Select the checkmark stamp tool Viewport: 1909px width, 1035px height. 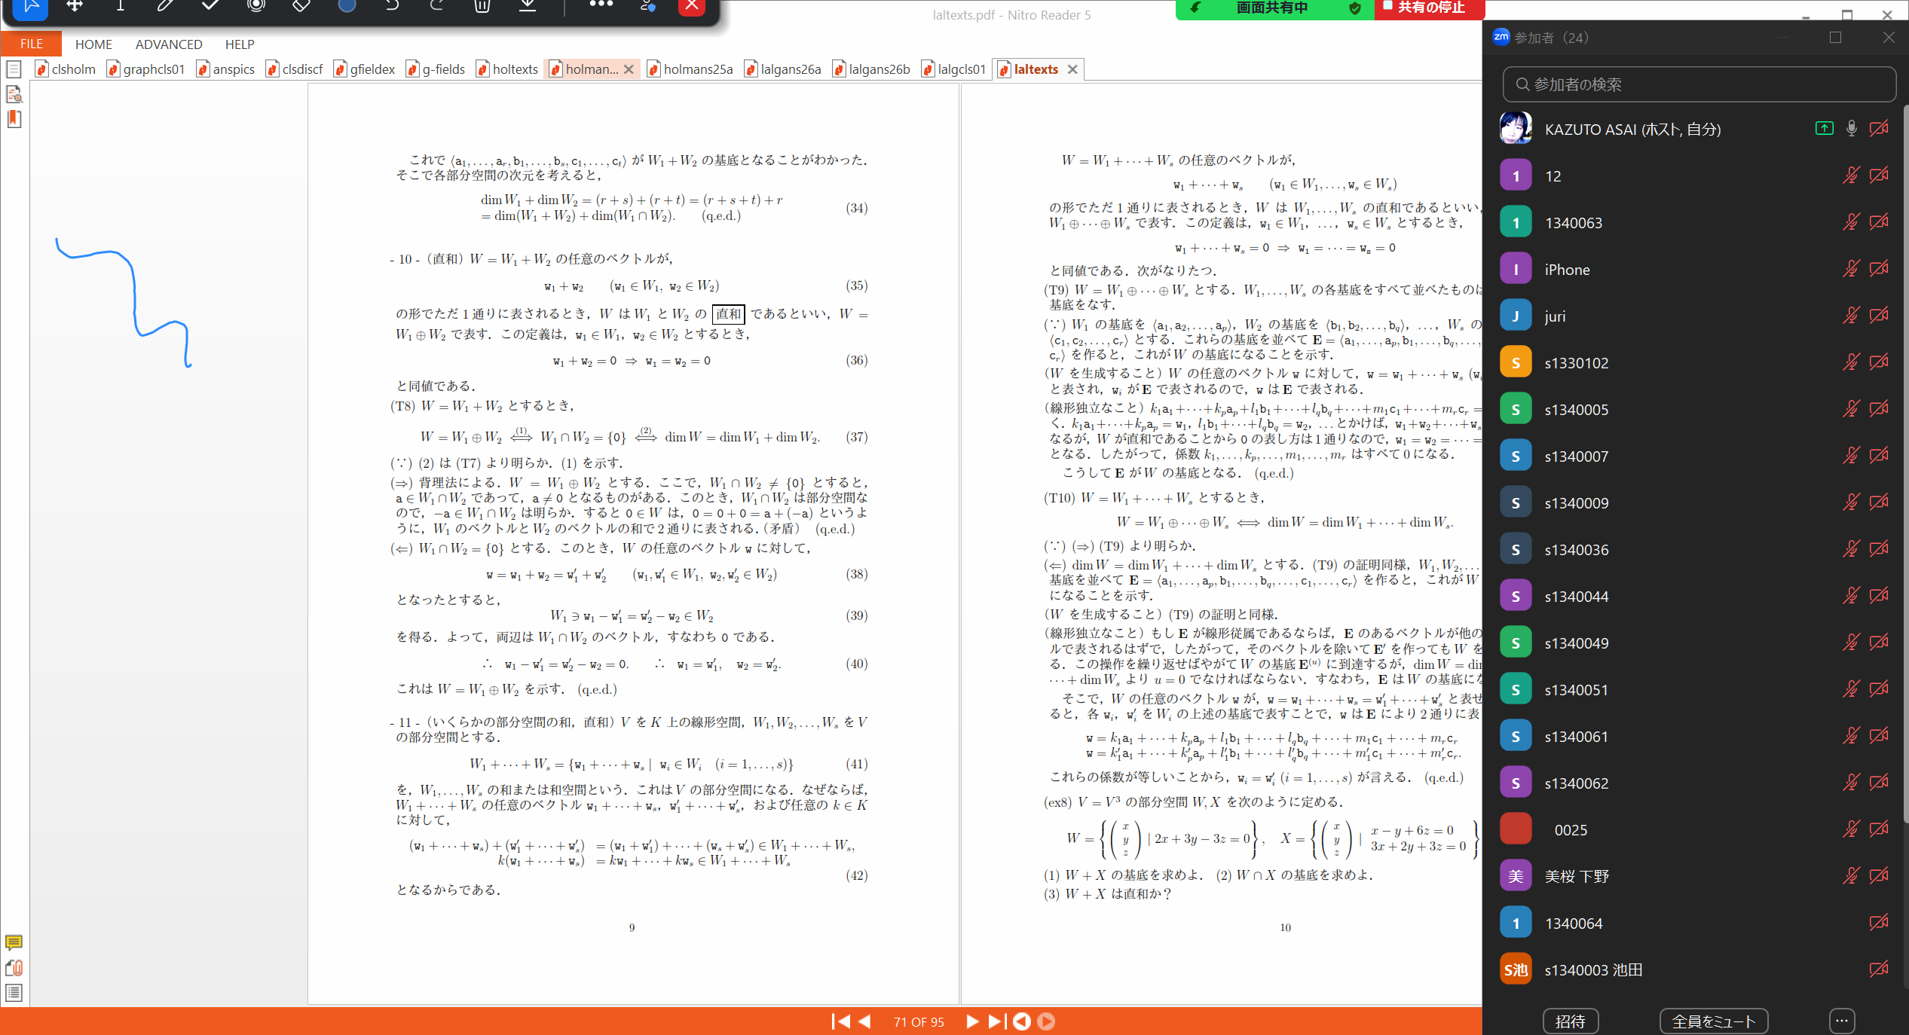click(211, 6)
